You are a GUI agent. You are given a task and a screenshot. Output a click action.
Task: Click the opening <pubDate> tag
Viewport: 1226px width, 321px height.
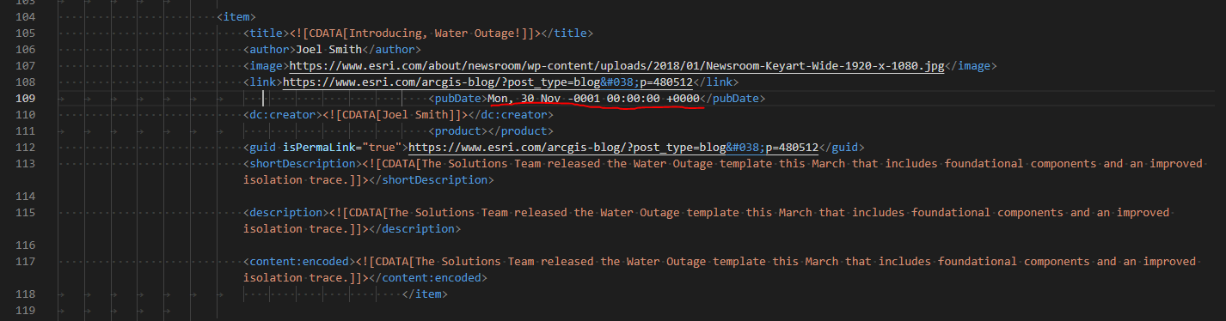click(x=457, y=98)
